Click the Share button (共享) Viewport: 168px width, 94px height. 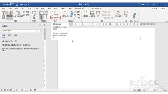click(154, 8)
